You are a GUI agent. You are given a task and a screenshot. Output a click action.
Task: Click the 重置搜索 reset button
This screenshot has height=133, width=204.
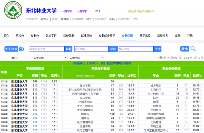(x=11, y=49)
